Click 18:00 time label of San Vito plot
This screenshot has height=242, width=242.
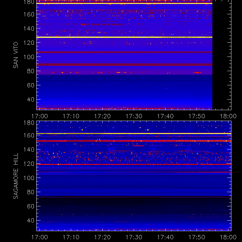tap(228, 116)
